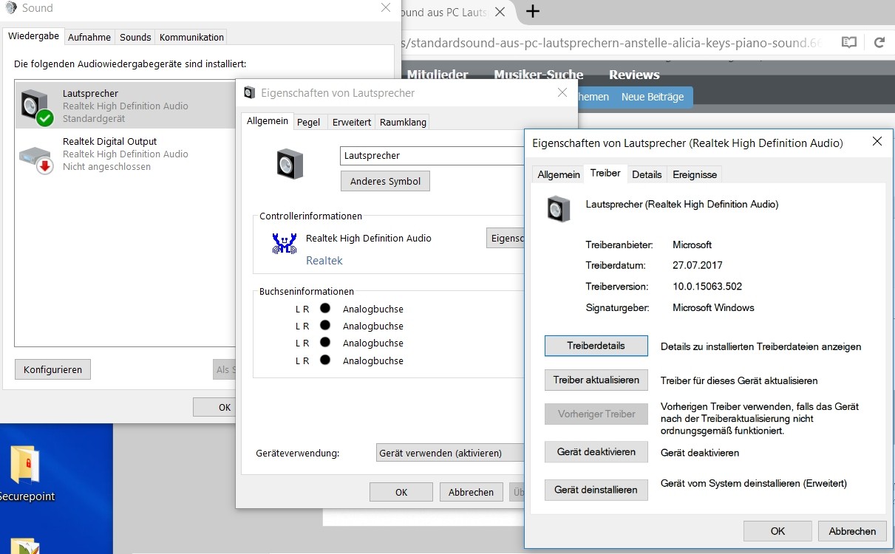Select the Lautsprecher playback device icon

point(37,106)
